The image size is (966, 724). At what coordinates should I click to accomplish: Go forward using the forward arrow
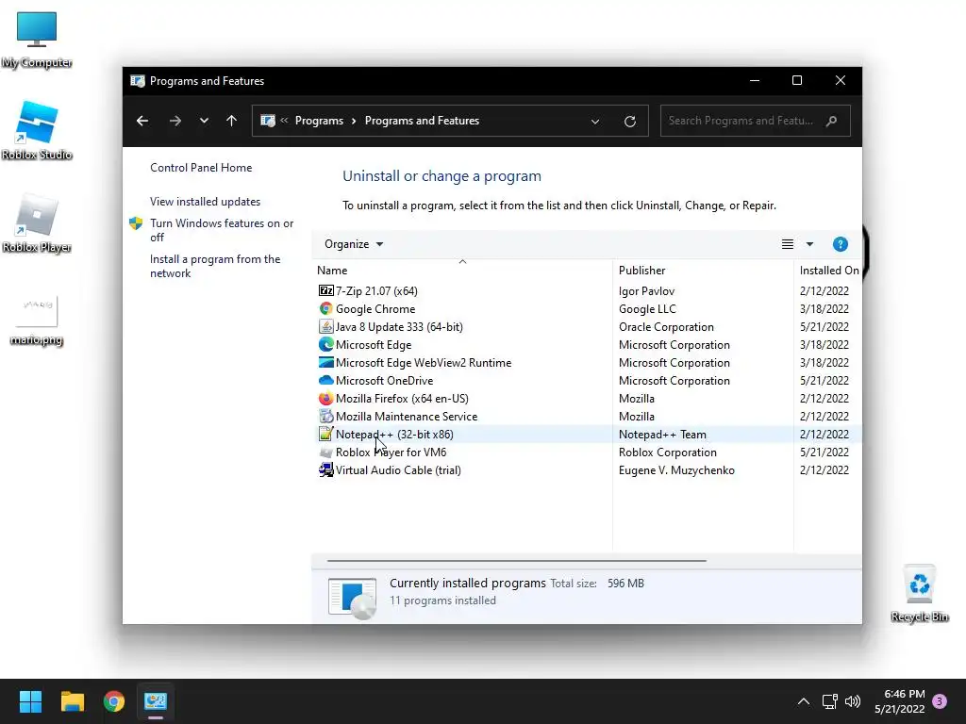pos(175,121)
